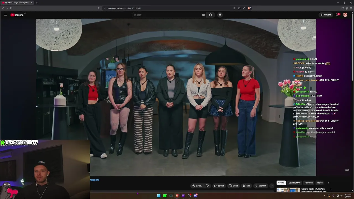The width and height of the screenshot is (354, 199).
Task: Open the YouTube guide hamburger menu
Action: pos(5,15)
